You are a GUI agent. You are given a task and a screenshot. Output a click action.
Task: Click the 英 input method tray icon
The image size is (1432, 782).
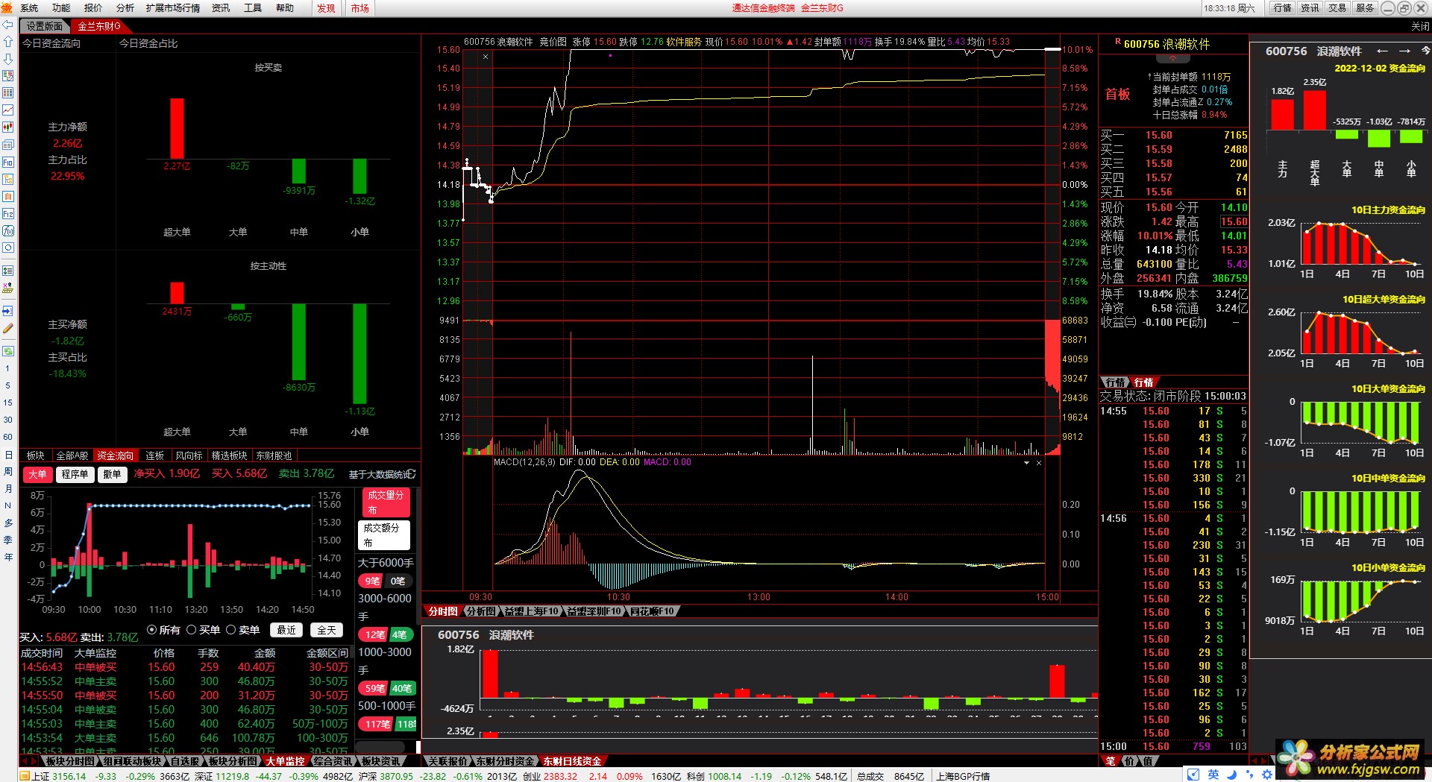tap(1213, 775)
